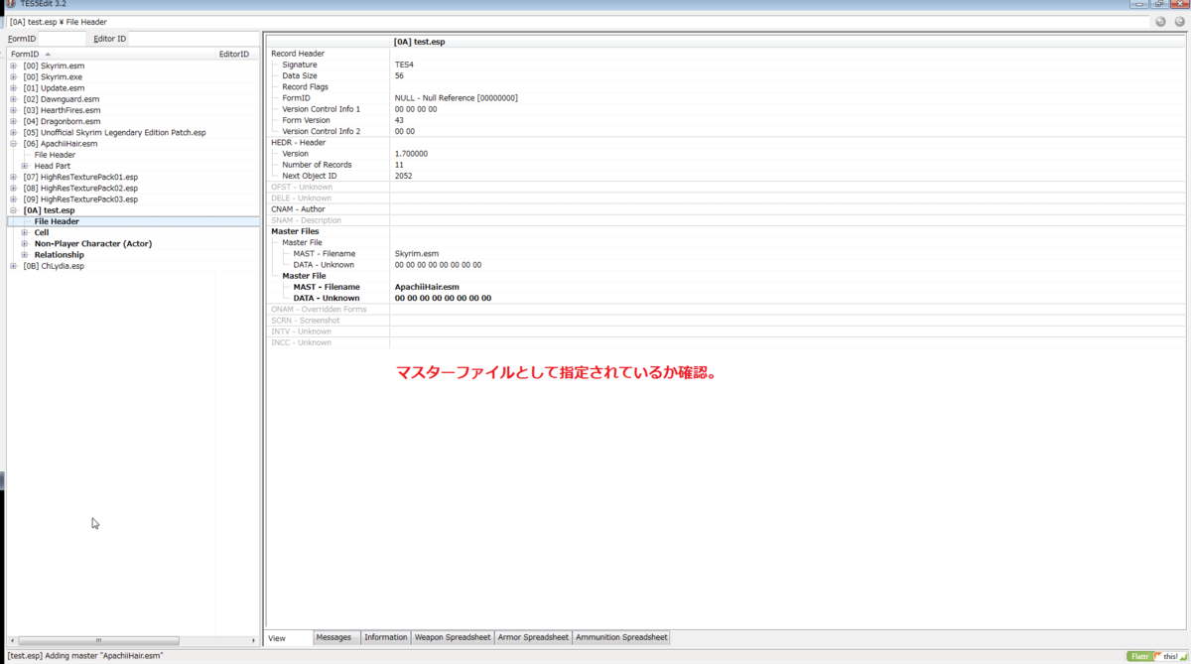Switch to the Messages tab

tap(334, 637)
